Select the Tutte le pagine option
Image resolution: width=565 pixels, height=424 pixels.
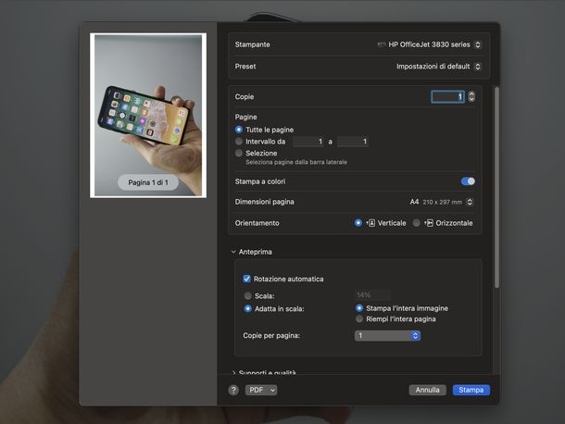239,130
